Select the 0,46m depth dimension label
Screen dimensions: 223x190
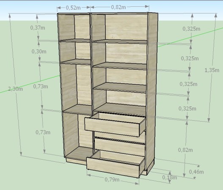tap(196, 172)
